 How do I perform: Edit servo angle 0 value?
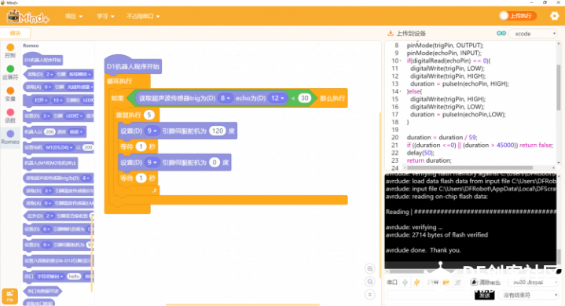(215, 163)
